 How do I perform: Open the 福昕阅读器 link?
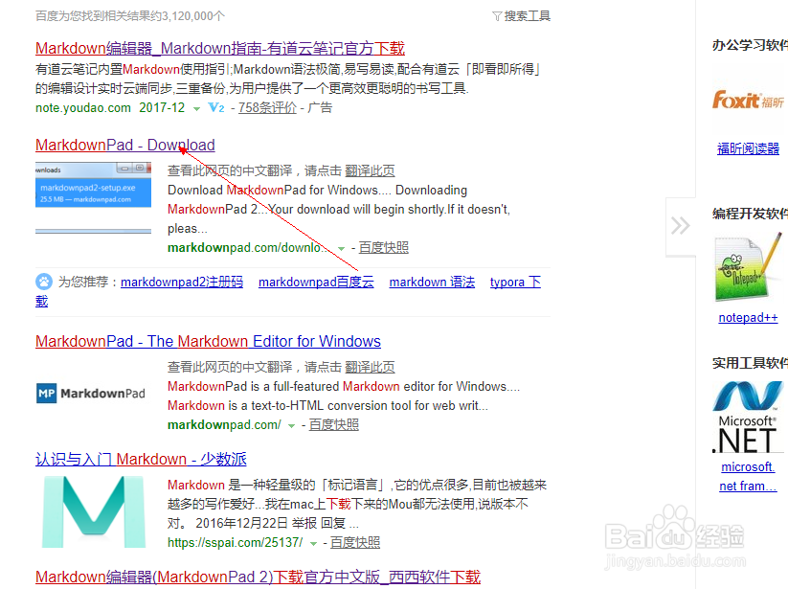[x=748, y=148]
